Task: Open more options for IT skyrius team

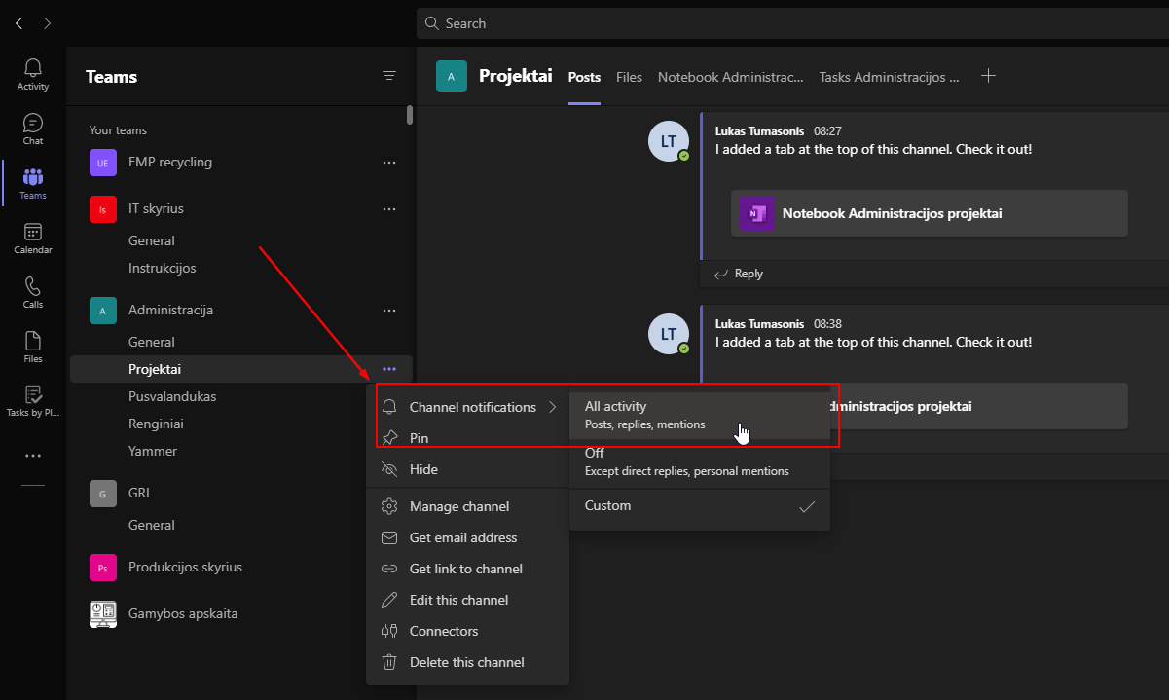Action: click(x=389, y=209)
